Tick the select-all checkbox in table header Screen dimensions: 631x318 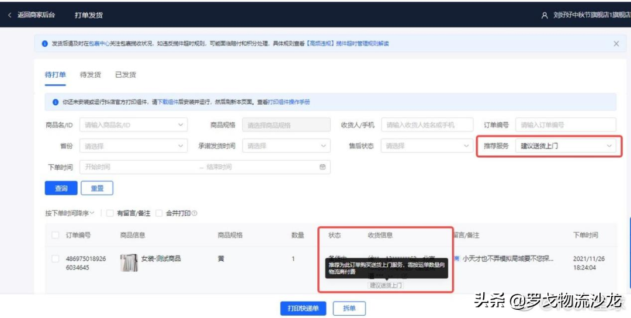pos(56,235)
